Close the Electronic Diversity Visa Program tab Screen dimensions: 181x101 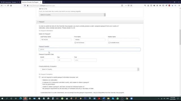tap(41, 2)
